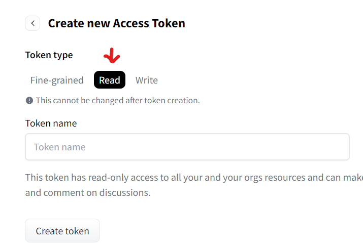The height and width of the screenshot is (247, 363).
Task: Click the Token type section label
Action: point(49,55)
